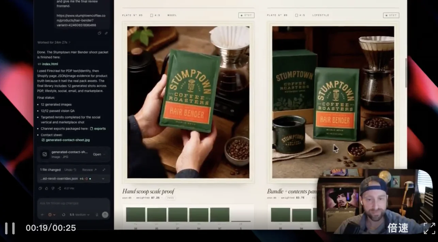438x242 pixels.
Task: Copy the assistant response
Action: (x=40, y=188)
